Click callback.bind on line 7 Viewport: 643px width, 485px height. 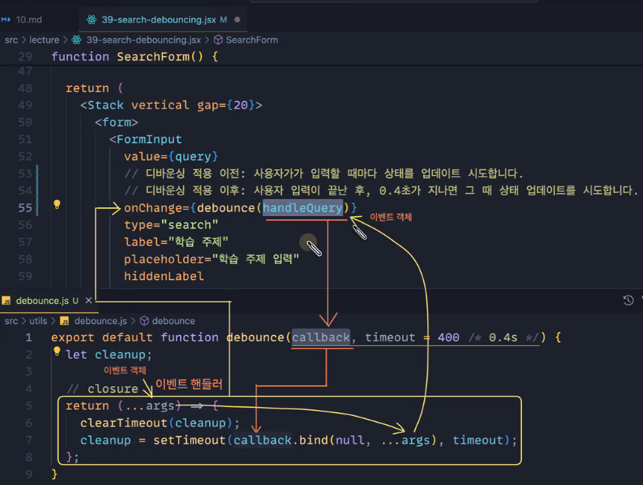281,440
